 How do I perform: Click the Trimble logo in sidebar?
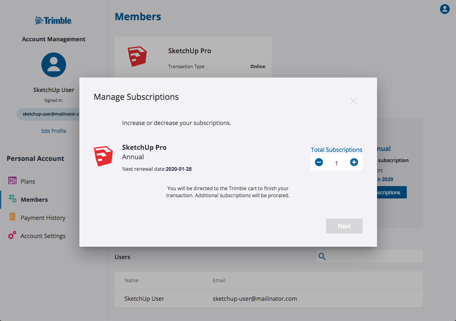53,21
